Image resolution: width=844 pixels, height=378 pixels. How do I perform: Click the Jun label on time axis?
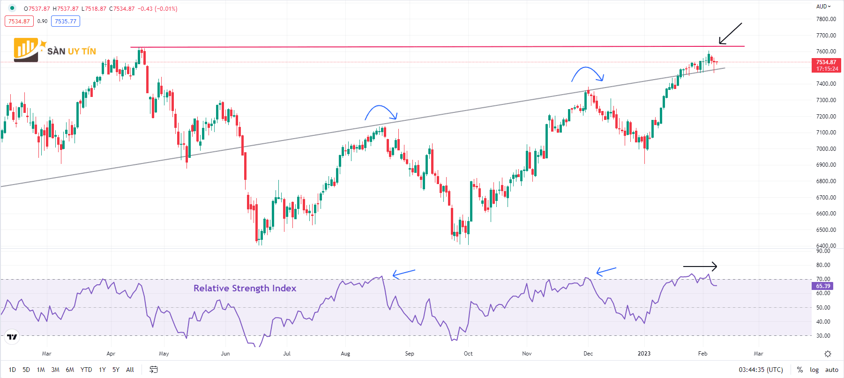pyautogui.click(x=225, y=354)
